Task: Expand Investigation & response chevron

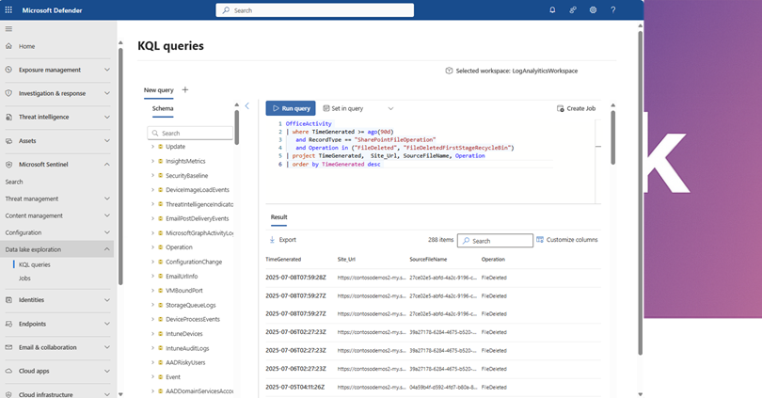Action: click(x=107, y=93)
